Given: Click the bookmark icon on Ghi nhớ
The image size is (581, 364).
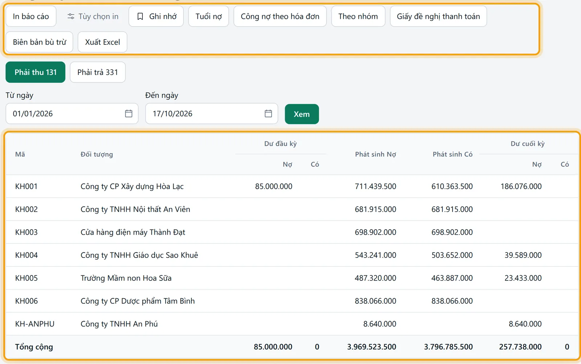Looking at the screenshot, I should pos(140,16).
